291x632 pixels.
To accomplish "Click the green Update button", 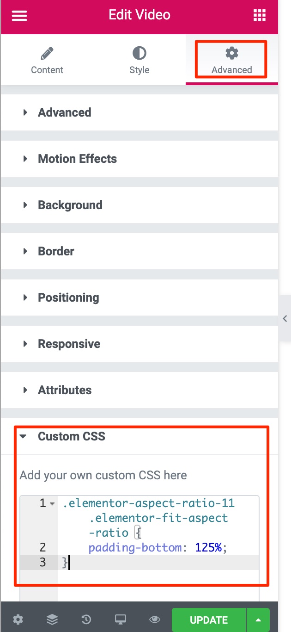I will [209, 620].
